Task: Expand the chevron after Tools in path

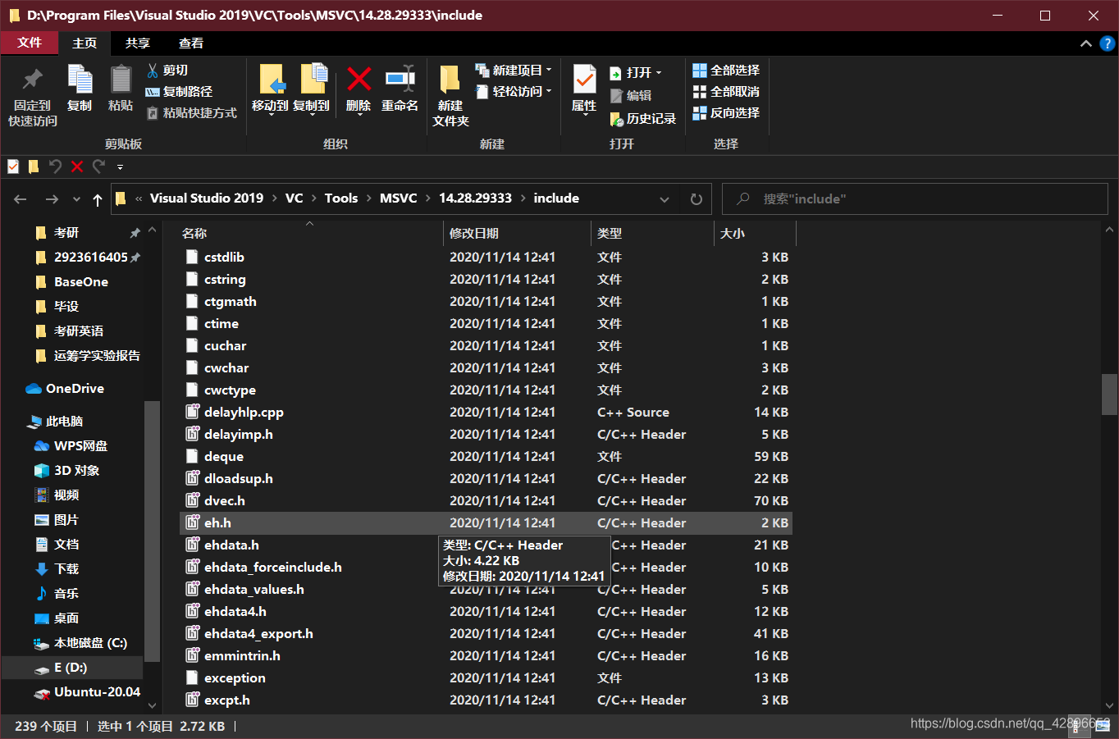Action: (x=369, y=198)
